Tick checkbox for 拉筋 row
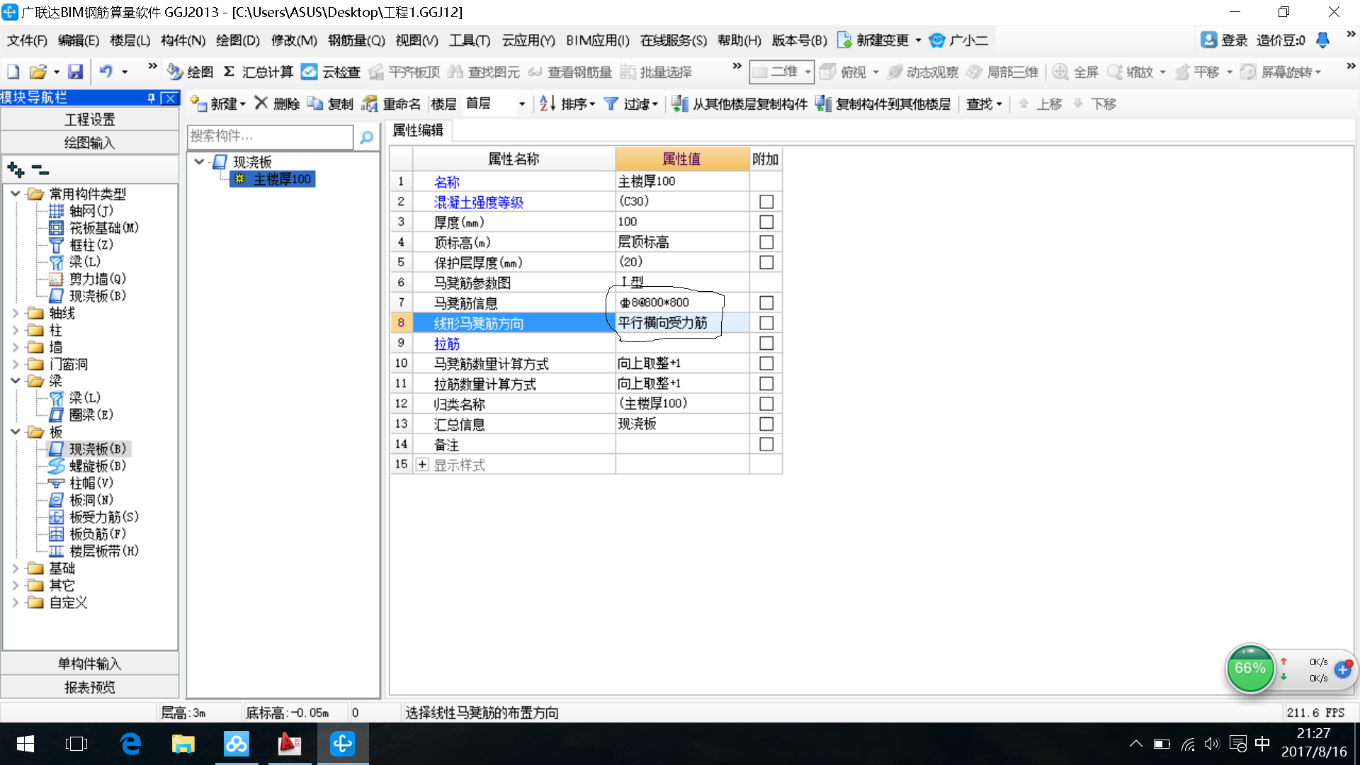This screenshot has width=1360, height=765. tap(766, 343)
